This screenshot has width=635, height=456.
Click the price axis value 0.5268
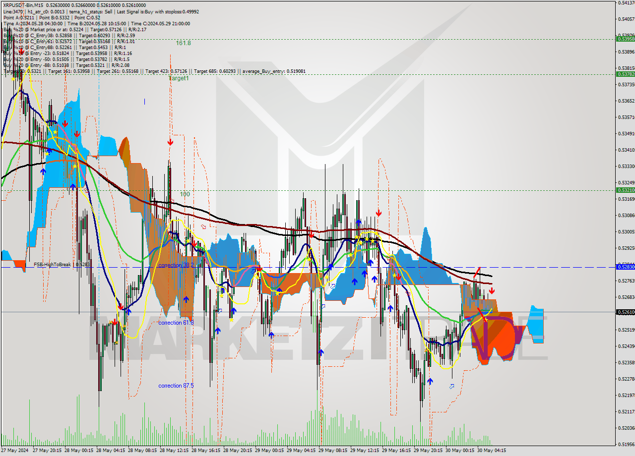click(626, 297)
